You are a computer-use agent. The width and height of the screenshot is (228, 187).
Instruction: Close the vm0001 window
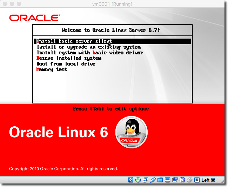pyautogui.click(x=5, y=4)
